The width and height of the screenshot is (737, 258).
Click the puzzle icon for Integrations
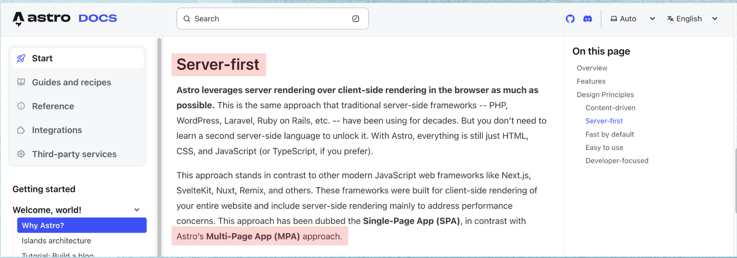tap(21, 130)
